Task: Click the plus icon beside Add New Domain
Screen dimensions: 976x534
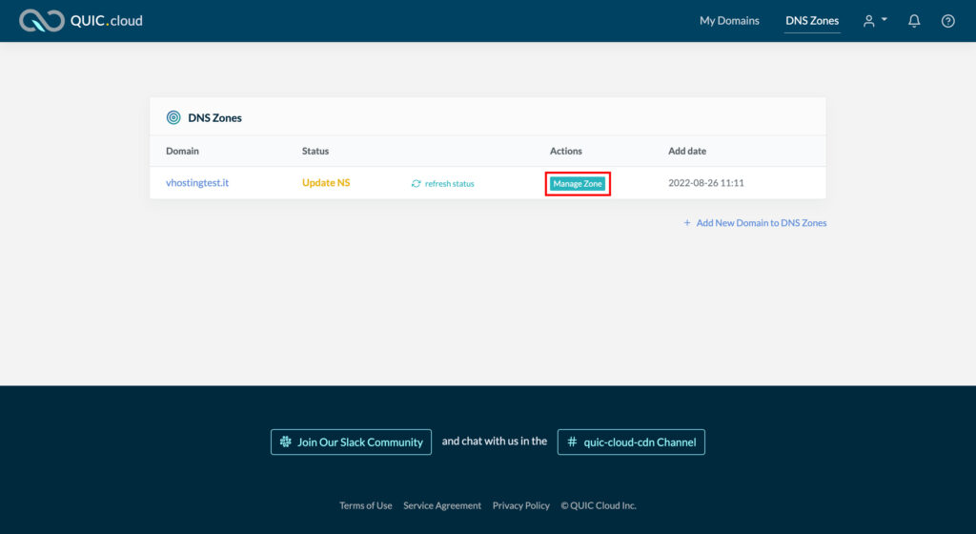Action: click(x=686, y=223)
